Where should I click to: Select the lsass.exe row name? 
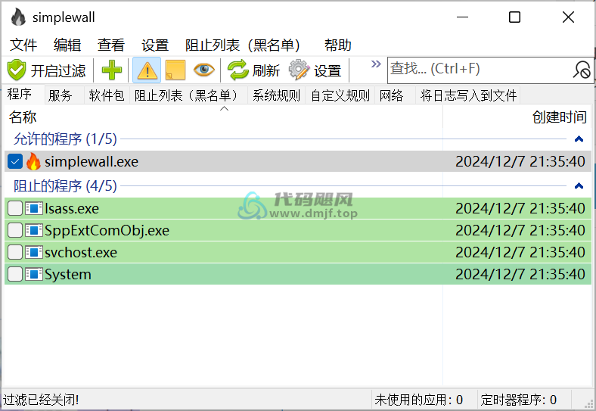pyautogui.click(x=72, y=209)
